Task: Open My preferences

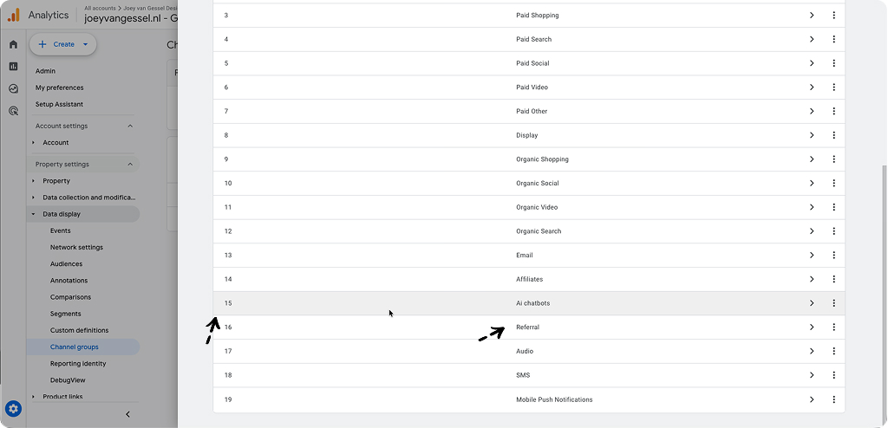Action: (60, 88)
